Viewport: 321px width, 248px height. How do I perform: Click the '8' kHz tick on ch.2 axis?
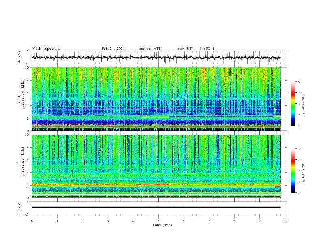(x=28, y=148)
